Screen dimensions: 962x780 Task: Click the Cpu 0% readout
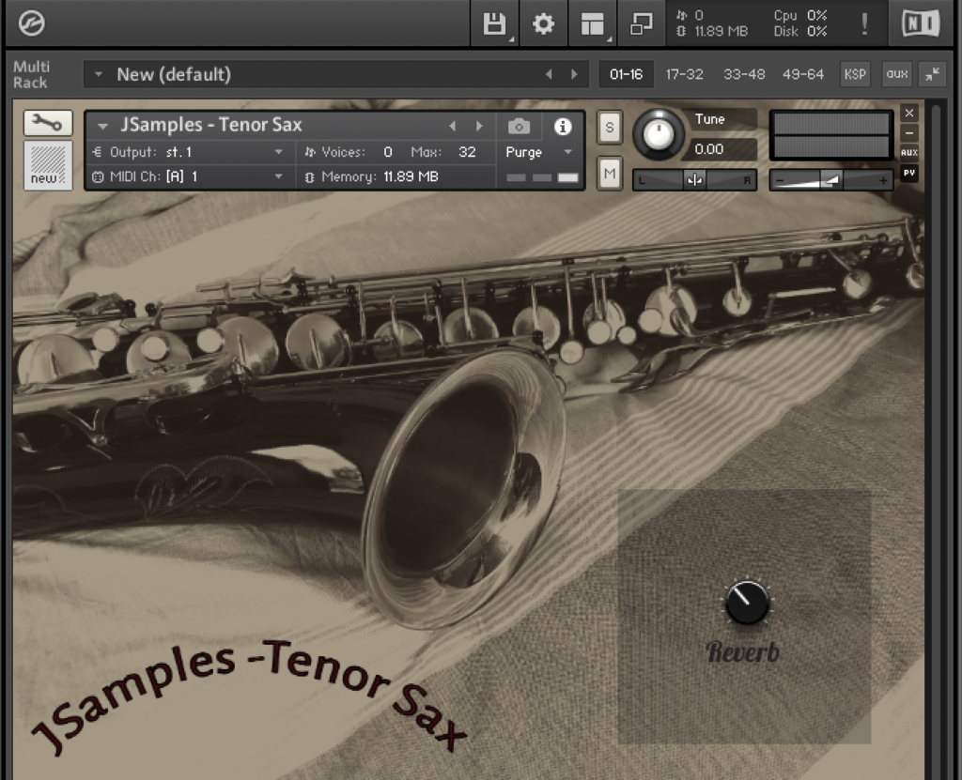[800, 15]
